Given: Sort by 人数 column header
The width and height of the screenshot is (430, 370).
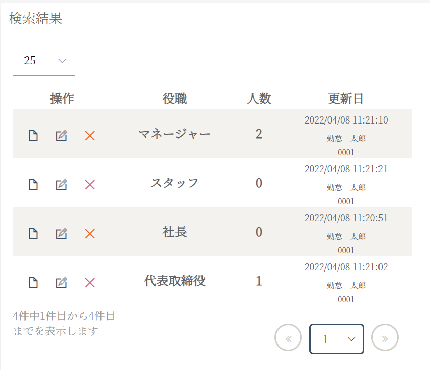Looking at the screenshot, I should coord(259,98).
